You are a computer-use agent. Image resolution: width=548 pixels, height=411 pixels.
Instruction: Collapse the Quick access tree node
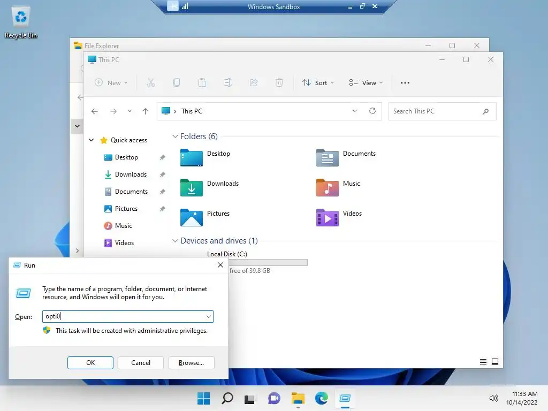tap(91, 140)
